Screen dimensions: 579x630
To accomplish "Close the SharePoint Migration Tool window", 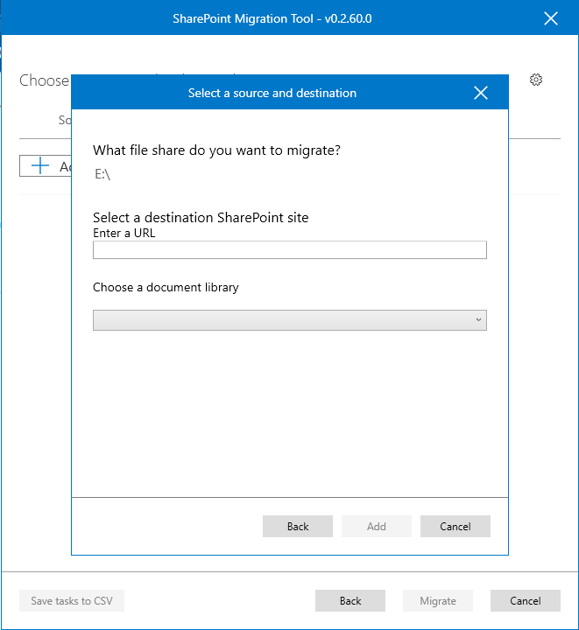I will (x=550, y=18).
